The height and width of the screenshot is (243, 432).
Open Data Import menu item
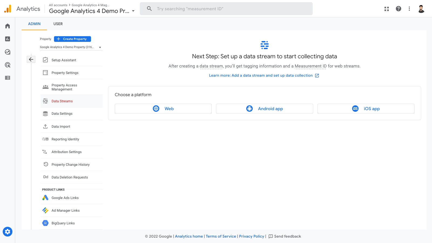[x=72, y=126]
